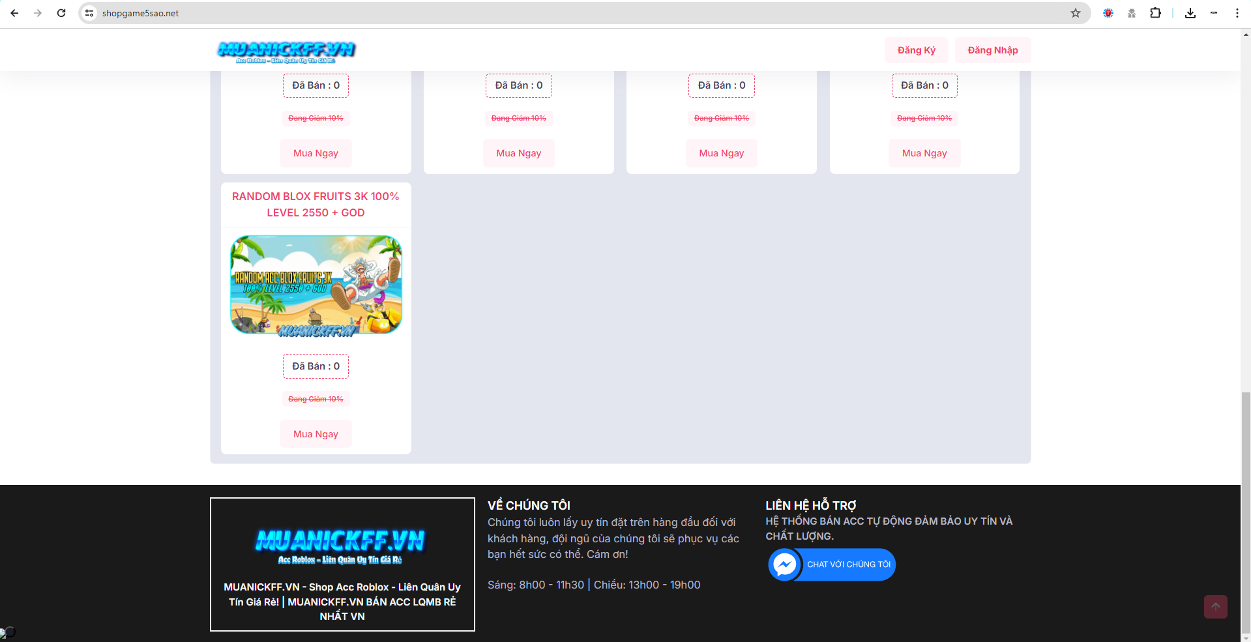This screenshot has width=1251, height=642.
Task: Bookmark this page with the star icon
Action: [1075, 13]
